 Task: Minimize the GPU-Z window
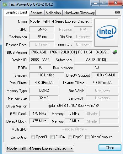[95, 3]
